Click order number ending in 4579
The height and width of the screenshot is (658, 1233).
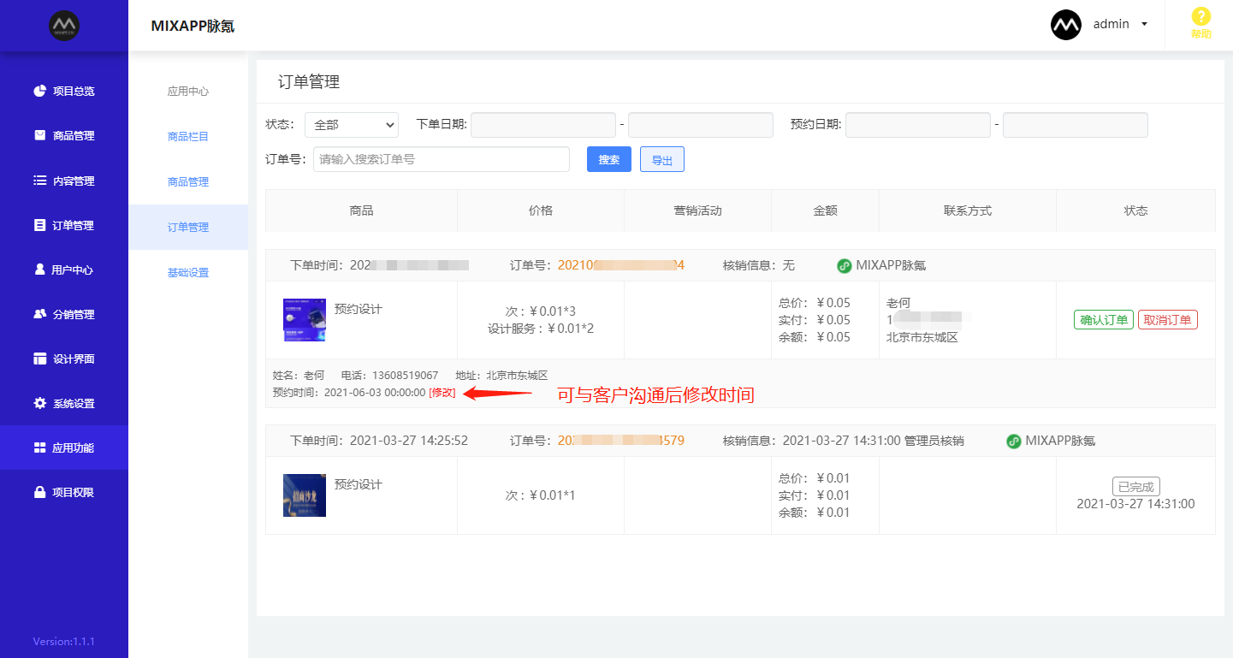(x=621, y=441)
